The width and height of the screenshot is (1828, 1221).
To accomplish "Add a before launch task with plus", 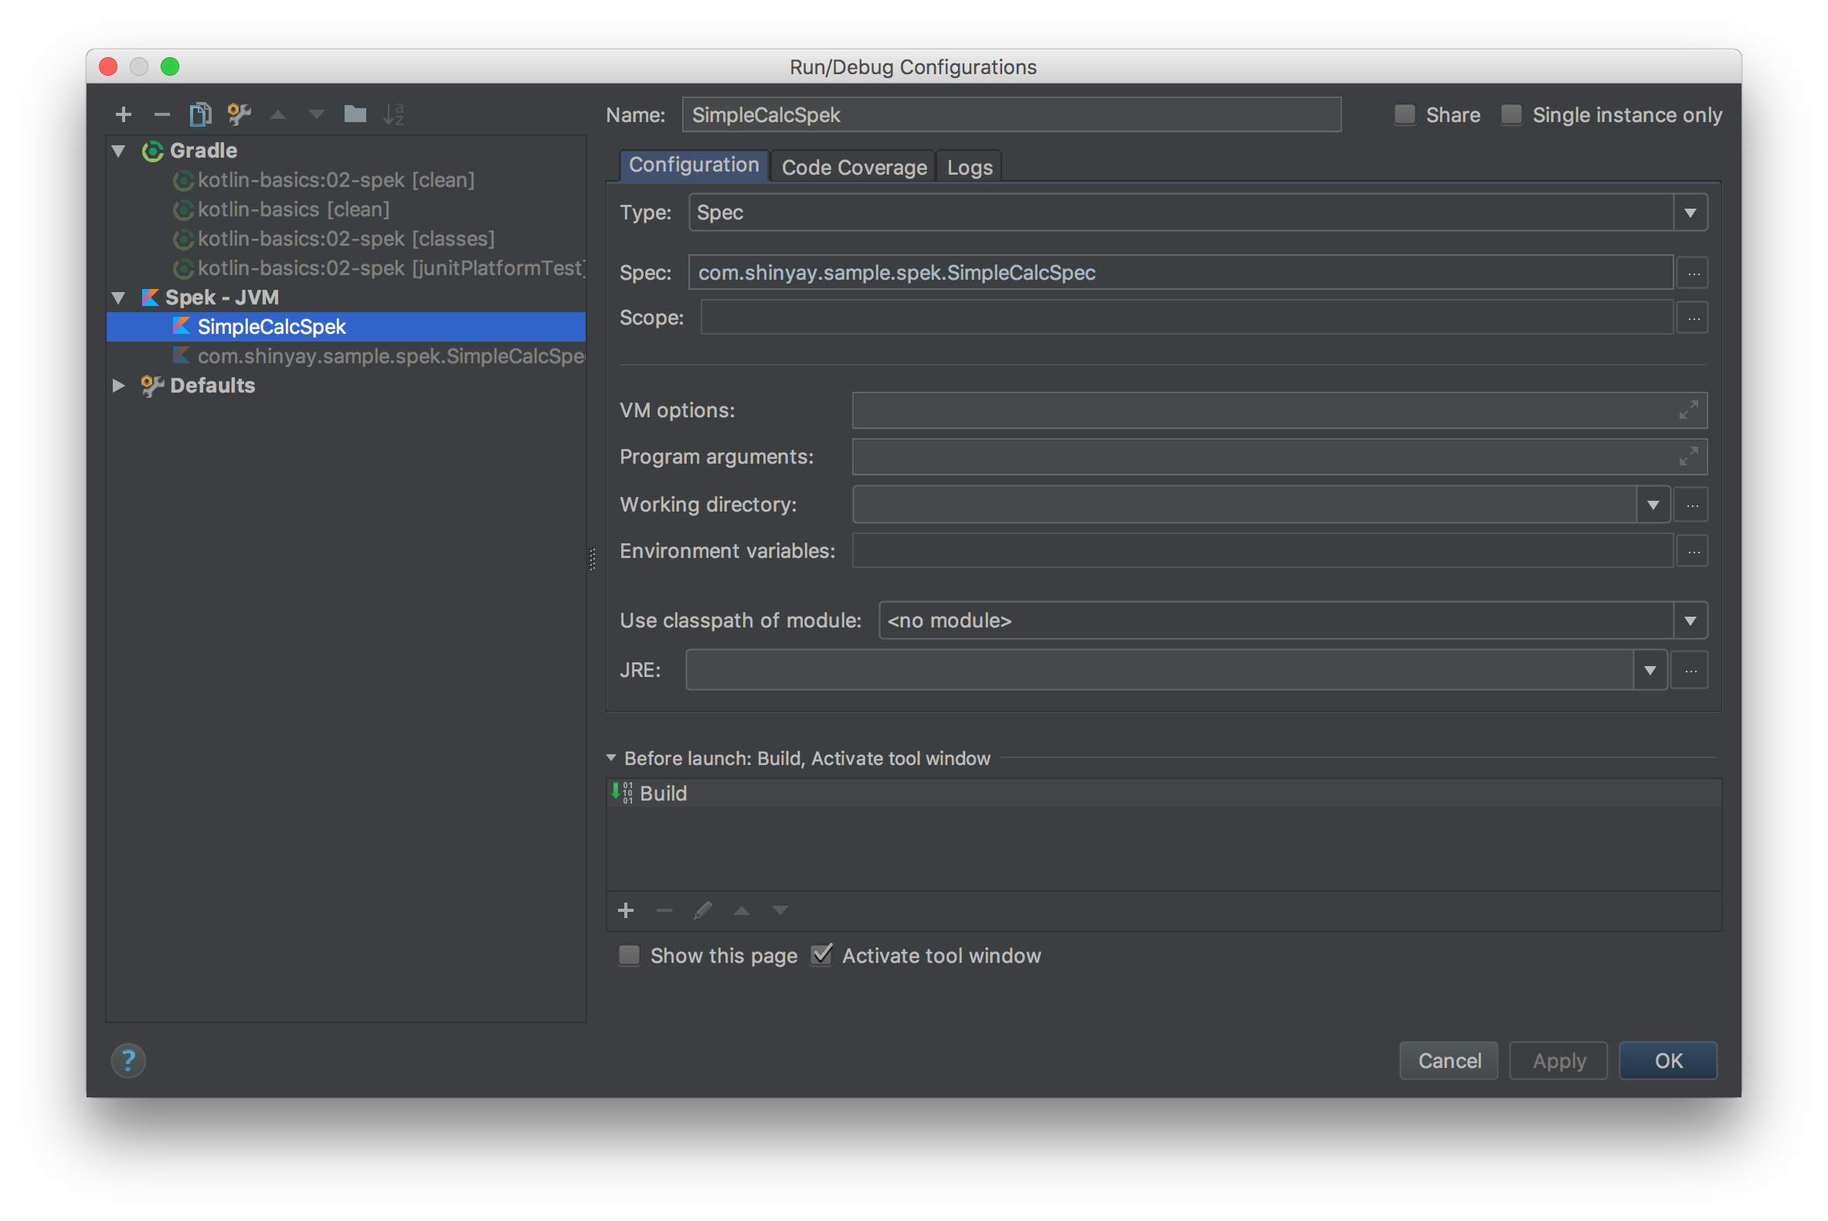I will pos(625,910).
